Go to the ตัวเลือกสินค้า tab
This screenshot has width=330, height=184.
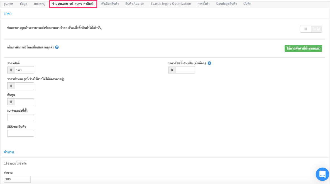[x=110, y=4]
